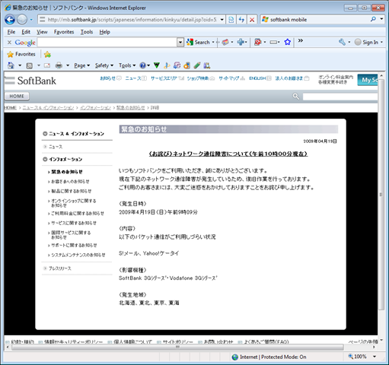Image resolution: width=389 pixels, height=365 pixels.
Task: Click the blue plus share icon in Google toolbar
Action: click(x=241, y=42)
